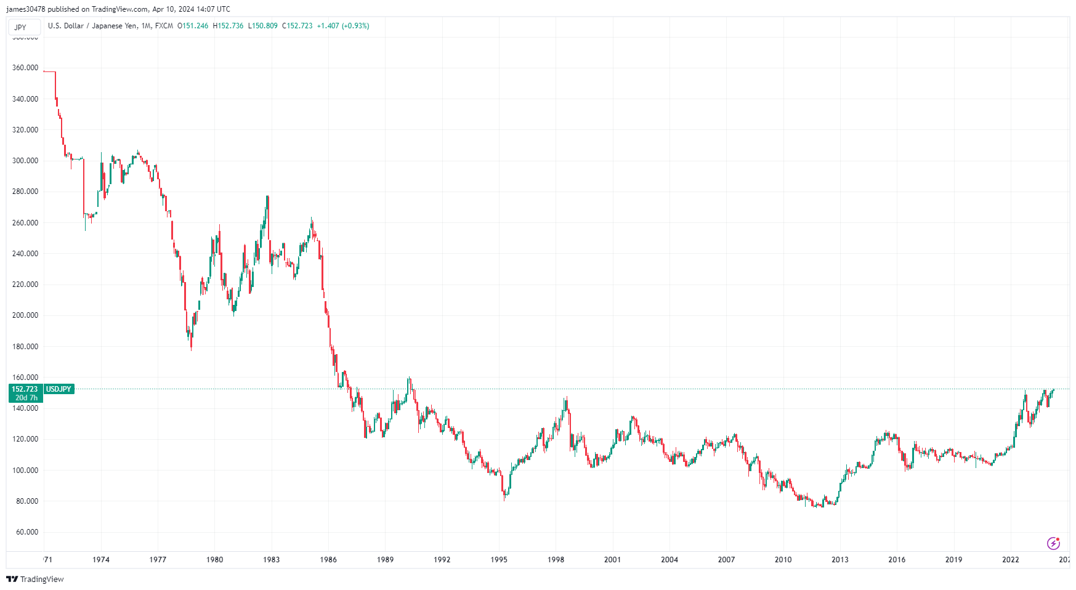Click the 1980 label on time axis

[x=214, y=559]
